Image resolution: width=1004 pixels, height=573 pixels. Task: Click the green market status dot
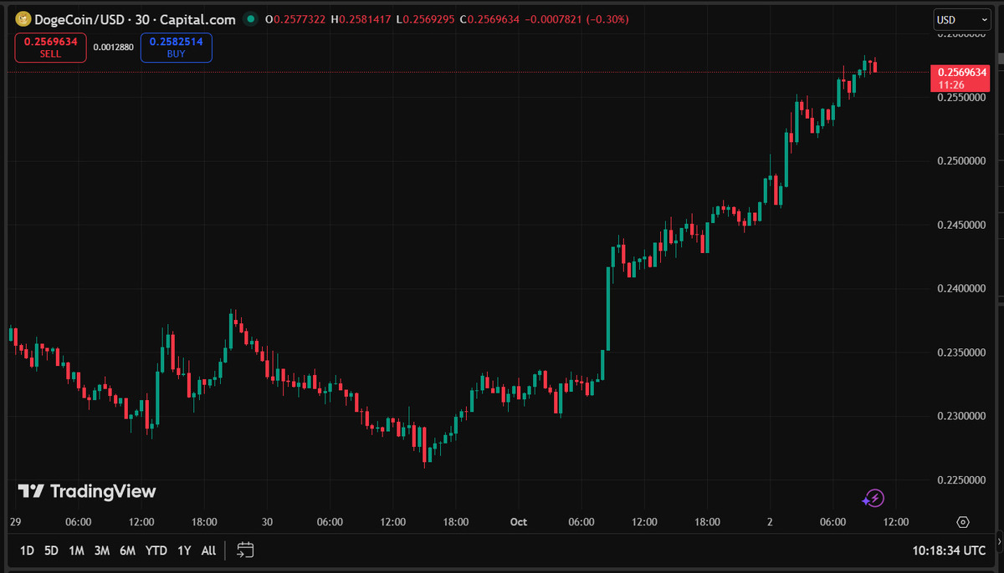coord(250,19)
